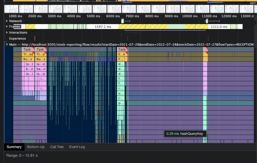This screenshot has height=163, width=257.
Task: Open the Event Log tab
Action: click(x=77, y=147)
